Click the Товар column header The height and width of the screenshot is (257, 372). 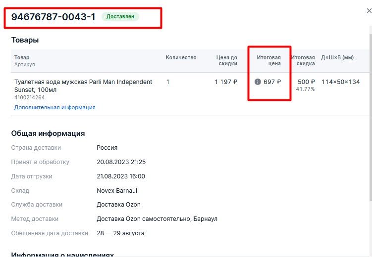pyautogui.click(x=22, y=57)
